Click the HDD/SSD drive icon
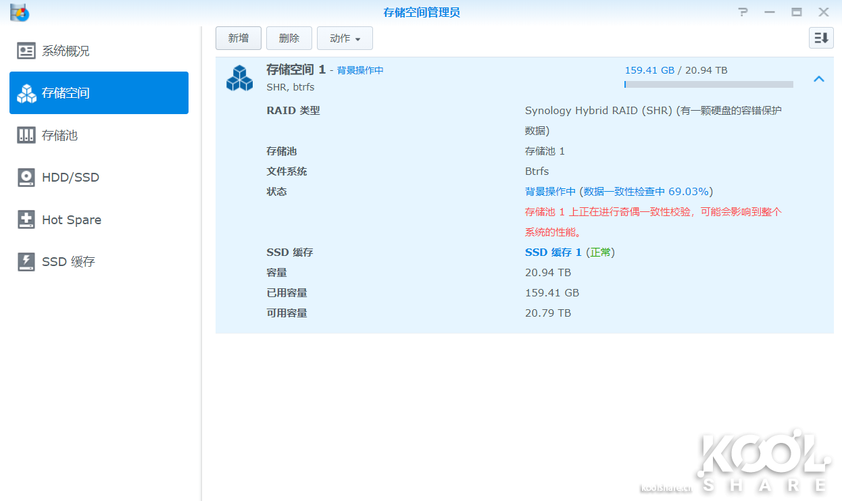This screenshot has width=842, height=501. (26, 178)
